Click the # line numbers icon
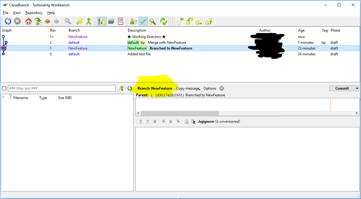 155,122
